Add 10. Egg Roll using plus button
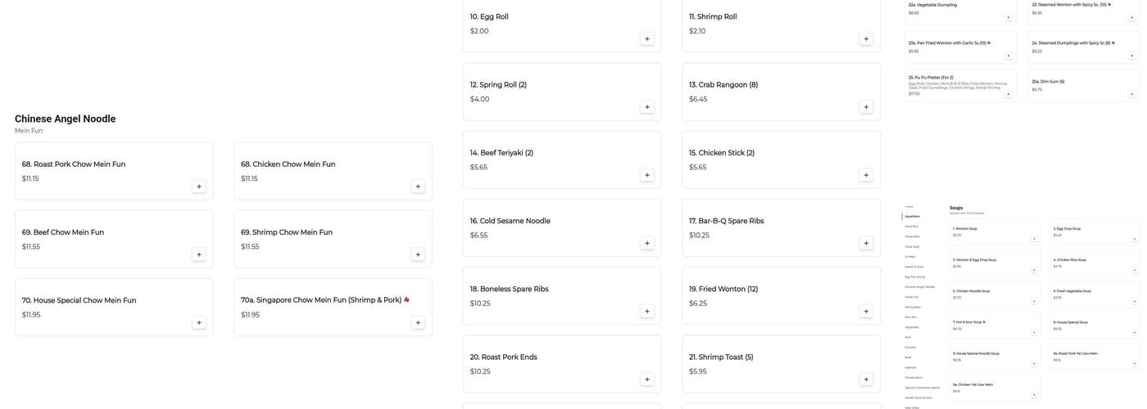 pos(646,38)
